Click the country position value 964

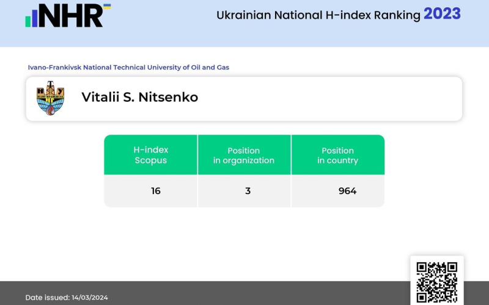click(347, 191)
